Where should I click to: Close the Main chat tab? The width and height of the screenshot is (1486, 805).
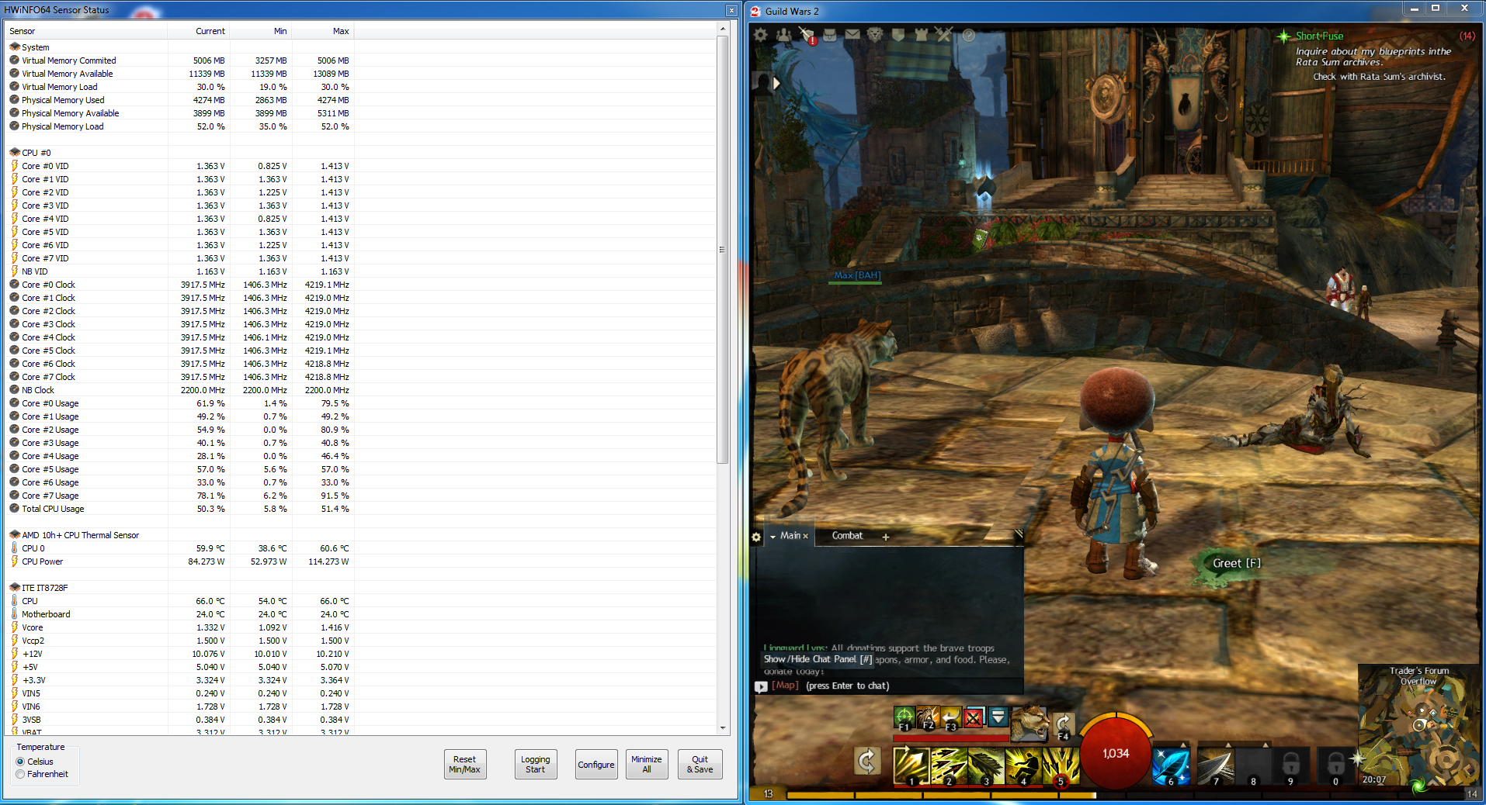coord(805,537)
